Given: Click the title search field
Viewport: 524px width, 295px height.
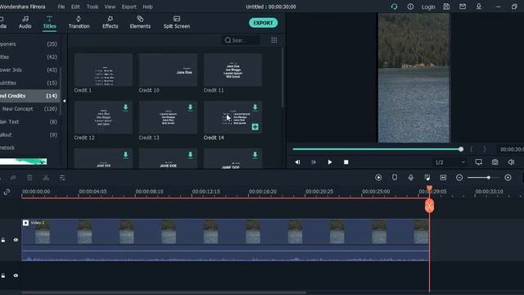Looking at the screenshot, I should pos(241,40).
